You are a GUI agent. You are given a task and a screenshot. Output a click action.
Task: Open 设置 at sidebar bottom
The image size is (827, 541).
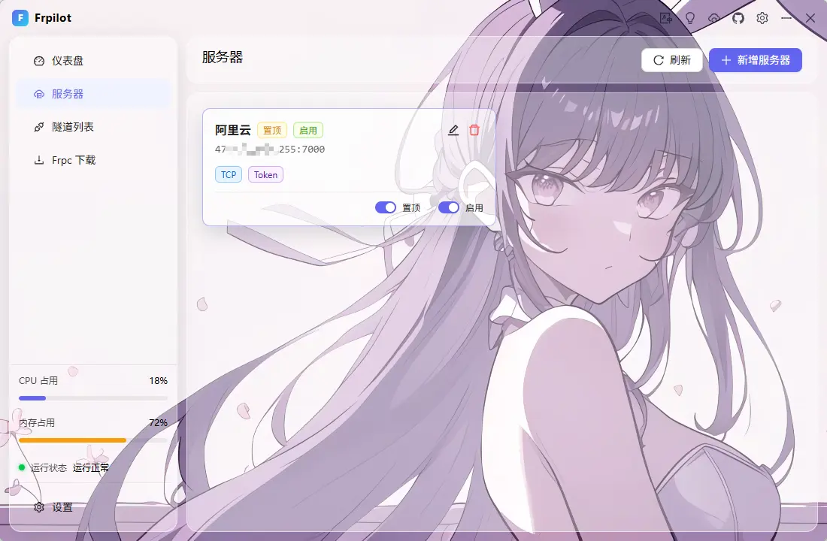92,507
